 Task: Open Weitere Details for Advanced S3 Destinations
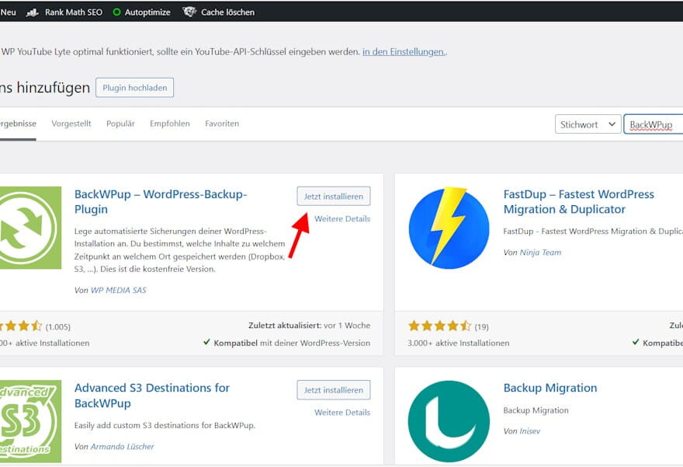tap(342, 412)
